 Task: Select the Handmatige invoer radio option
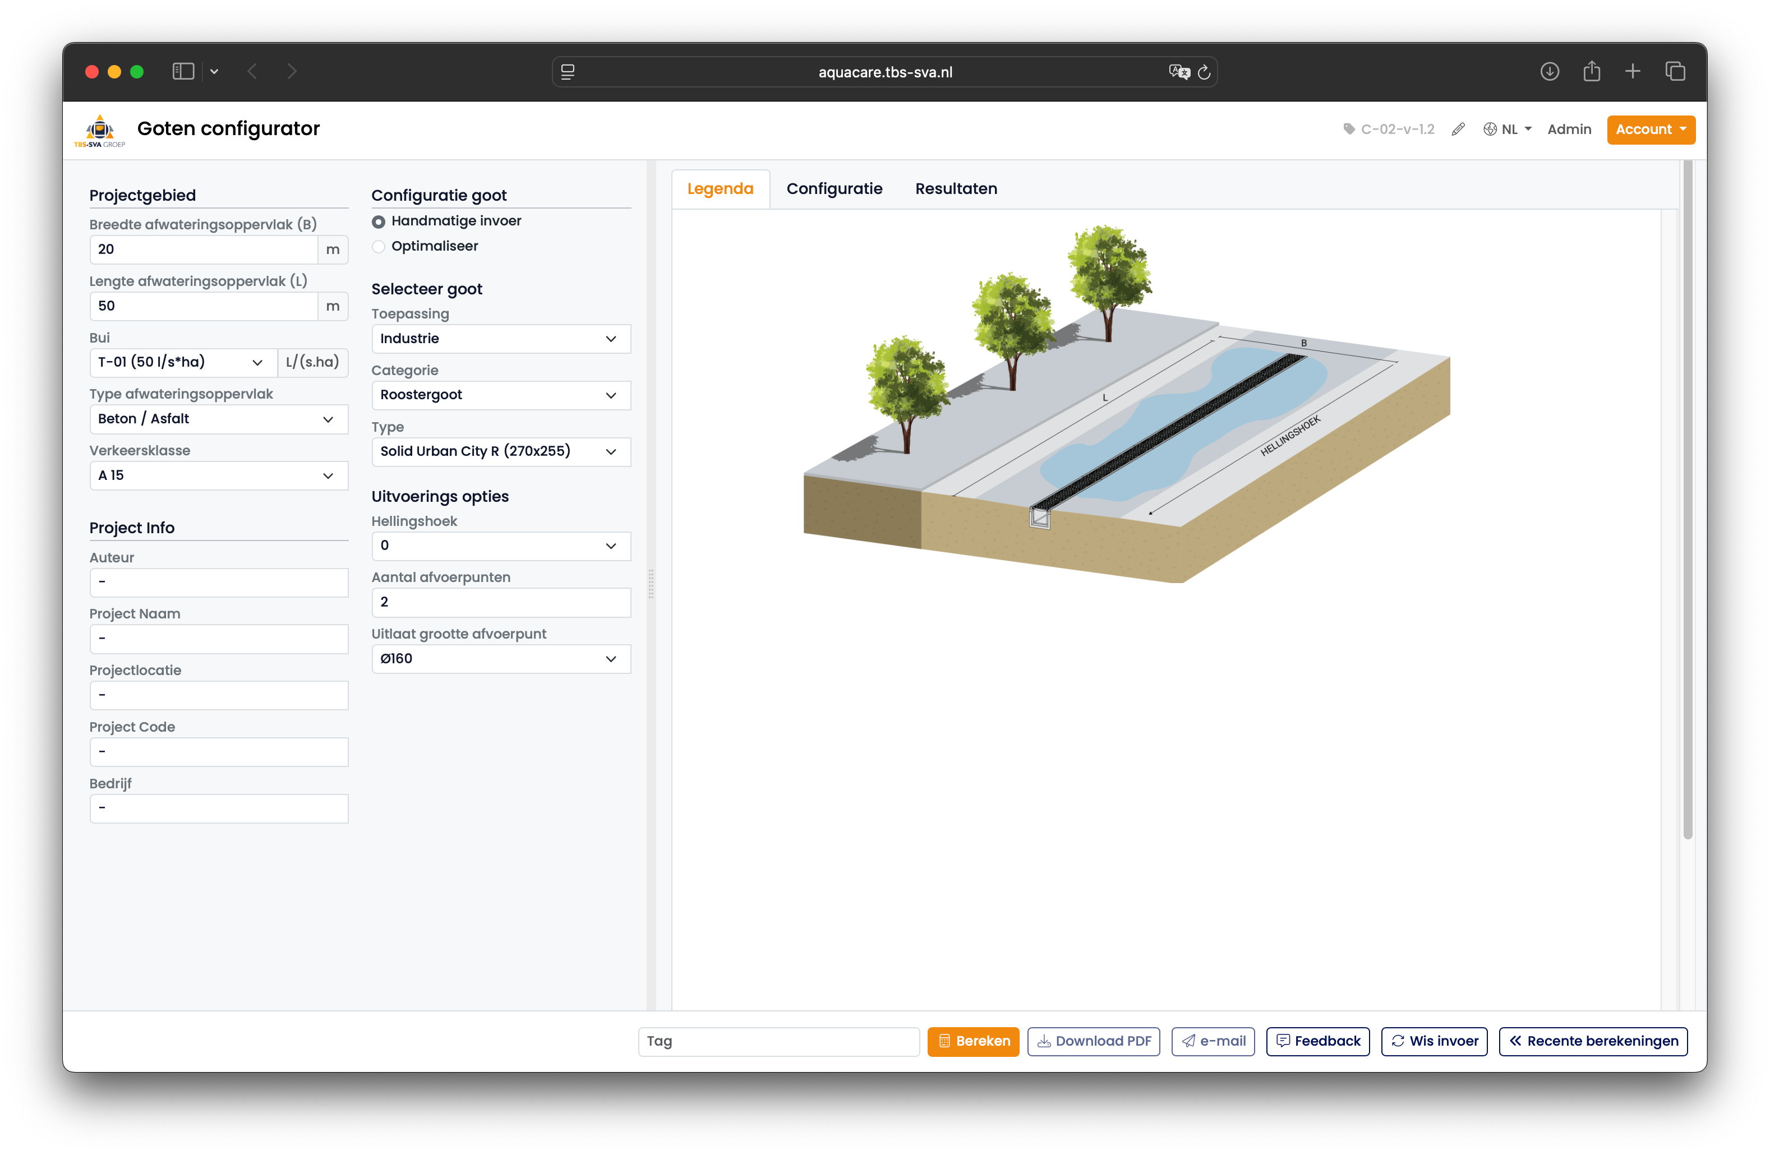click(379, 221)
